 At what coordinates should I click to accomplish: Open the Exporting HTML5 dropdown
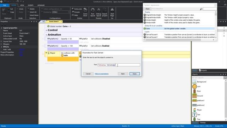(x=61, y=12)
